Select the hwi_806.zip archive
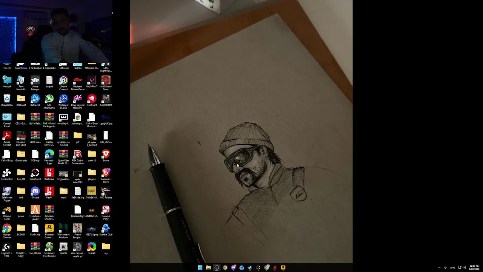The image size is (483, 272). point(35,249)
